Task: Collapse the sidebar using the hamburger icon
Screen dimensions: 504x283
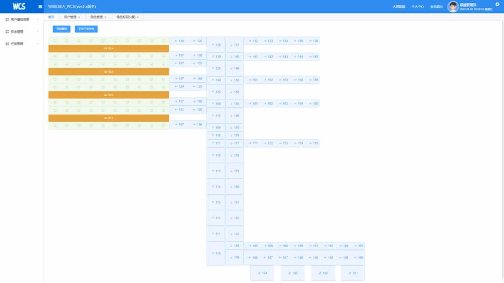Action: (x=40, y=6)
